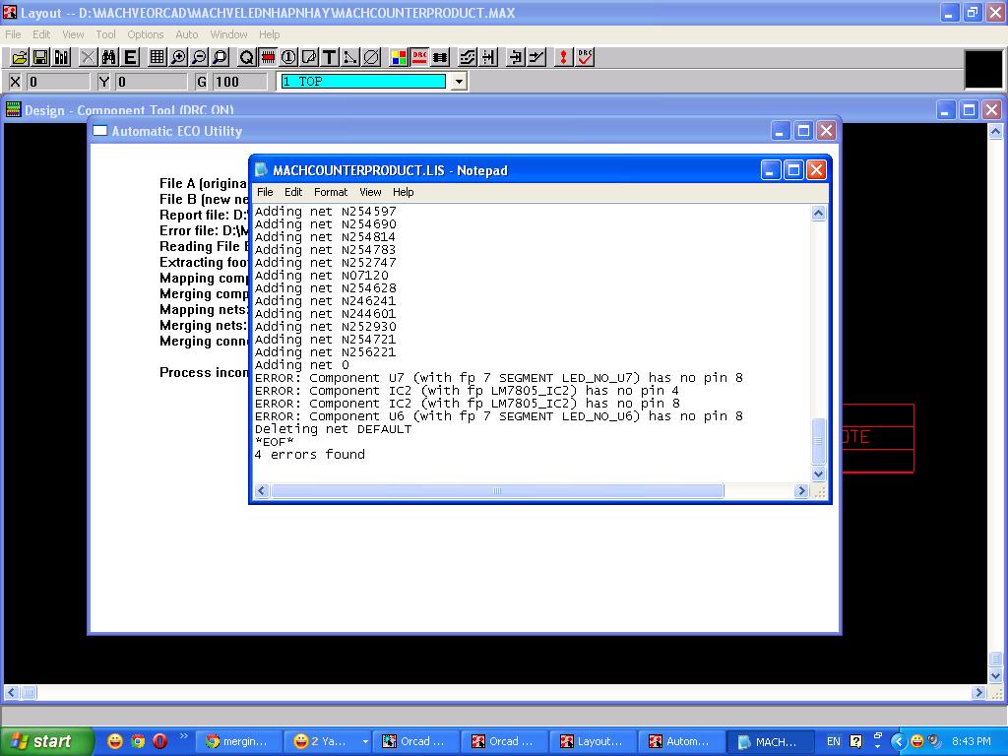Open the Library Manager toolbar icon
Viewport: 1008px width, 756px height.
(62, 58)
